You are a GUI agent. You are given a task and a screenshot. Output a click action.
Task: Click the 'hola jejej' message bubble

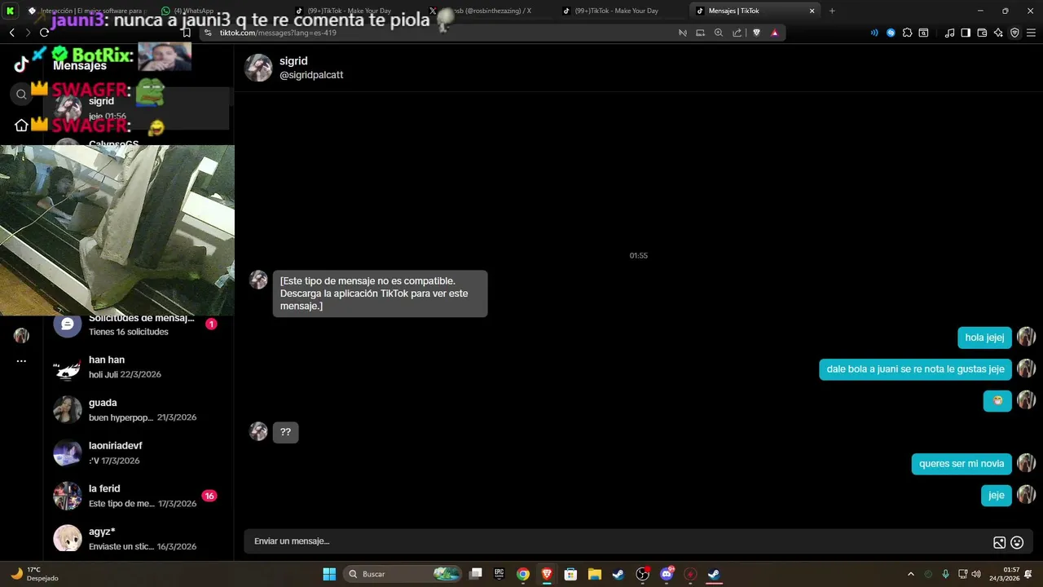tap(984, 338)
